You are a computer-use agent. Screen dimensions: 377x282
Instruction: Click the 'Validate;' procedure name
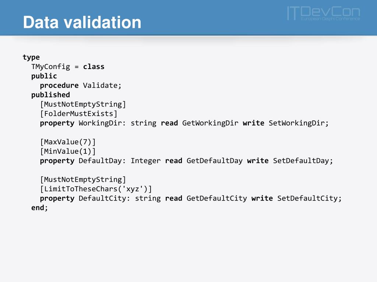click(x=102, y=85)
